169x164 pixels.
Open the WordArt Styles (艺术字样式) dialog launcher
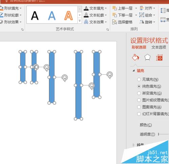click(107, 29)
